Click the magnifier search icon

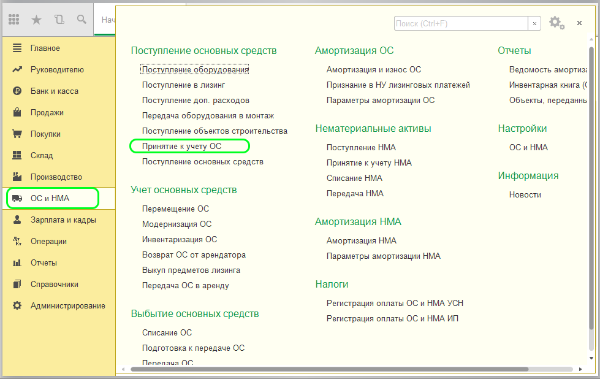tap(81, 20)
